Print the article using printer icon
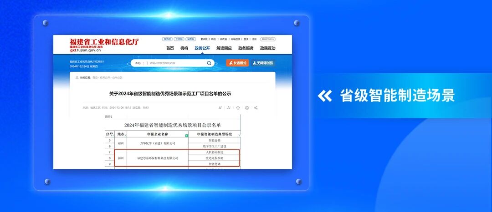 click(247, 108)
